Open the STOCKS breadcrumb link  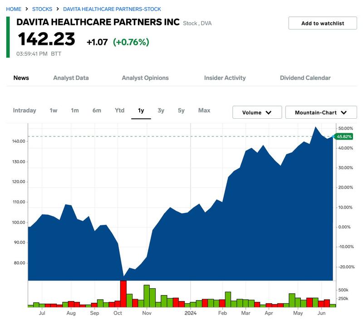42,9
